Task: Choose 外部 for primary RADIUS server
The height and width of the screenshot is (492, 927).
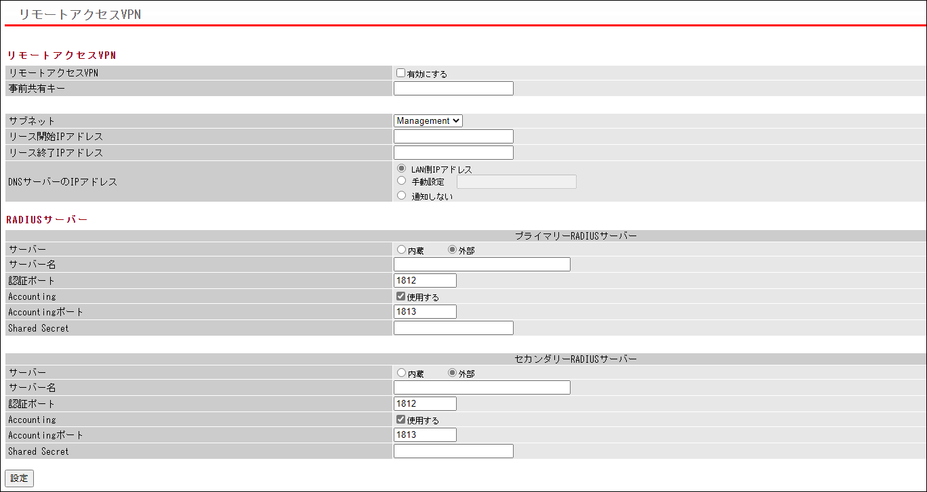Action: tap(452, 250)
